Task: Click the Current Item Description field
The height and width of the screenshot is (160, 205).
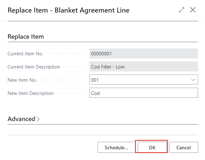Action: coord(143,67)
